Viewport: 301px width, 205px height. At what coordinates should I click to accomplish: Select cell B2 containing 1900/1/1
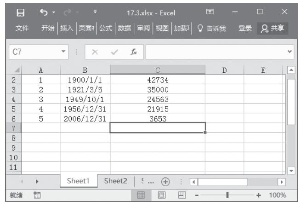[x=85, y=80]
